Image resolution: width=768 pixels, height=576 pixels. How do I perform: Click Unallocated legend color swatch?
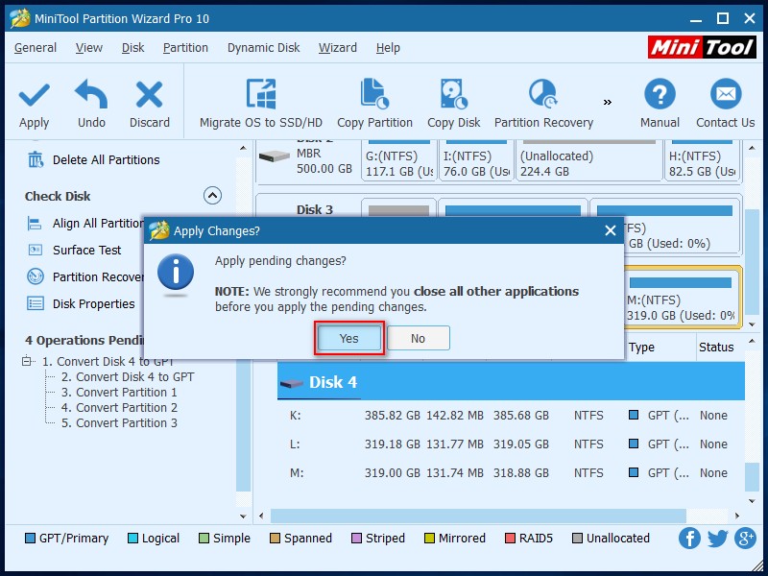[x=578, y=539]
